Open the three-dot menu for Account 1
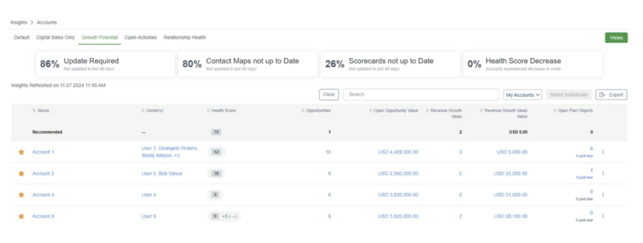Image resolution: width=643 pixels, height=243 pixels. click(x=603, y=152)
